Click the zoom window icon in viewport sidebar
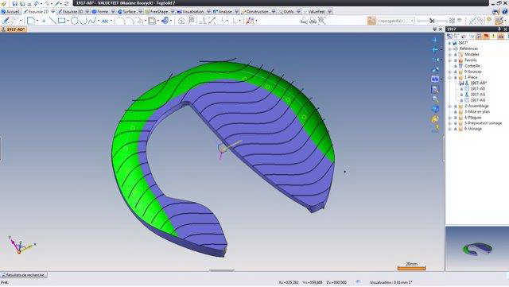 tap(435, 89)
